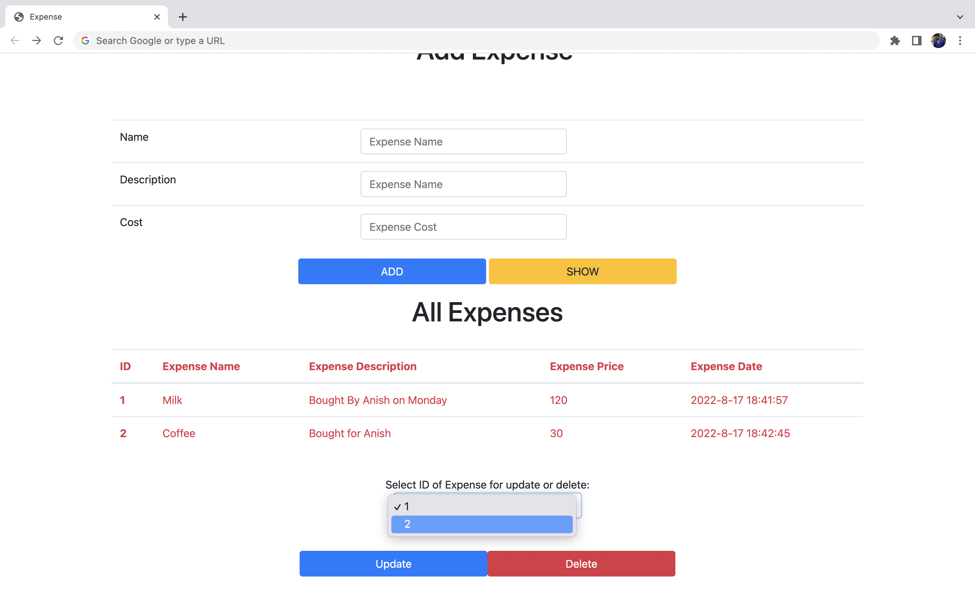Screen dimensions: 975x609
Task: Click the browser forward arrow icon
Action: 37,41
